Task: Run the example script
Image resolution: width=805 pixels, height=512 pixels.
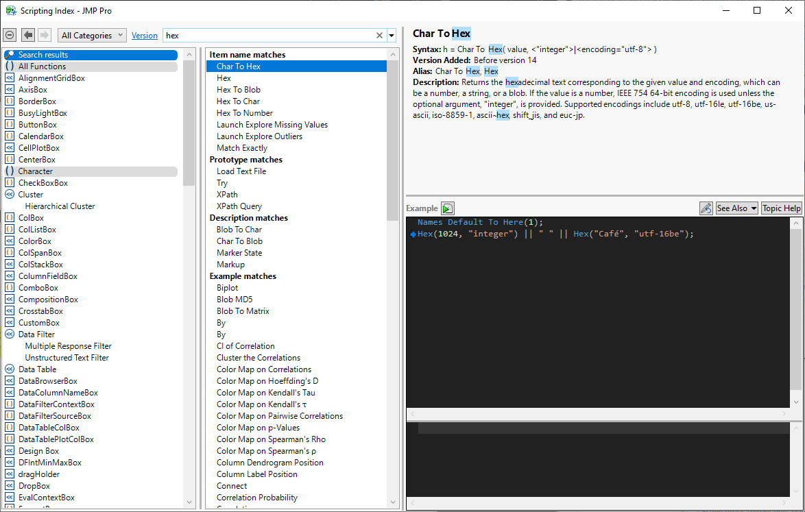Action: [447, 208]
